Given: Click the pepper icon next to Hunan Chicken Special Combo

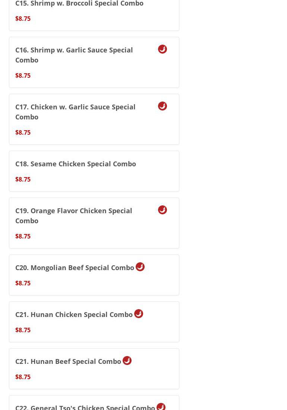Looking at the screenshot, I should coord(139,314).
